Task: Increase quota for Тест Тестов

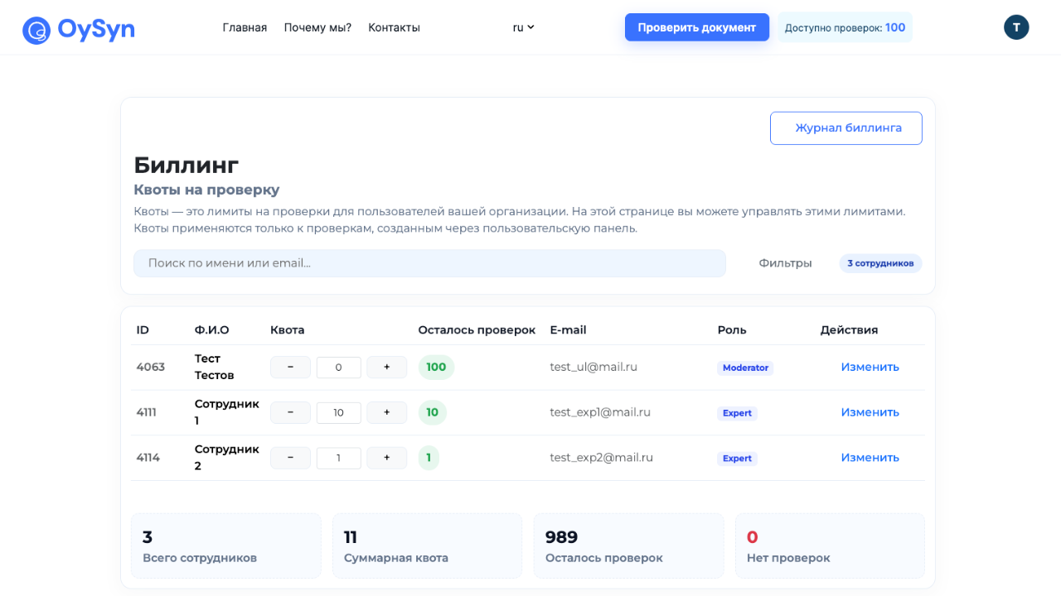Action: coord(386,367)
